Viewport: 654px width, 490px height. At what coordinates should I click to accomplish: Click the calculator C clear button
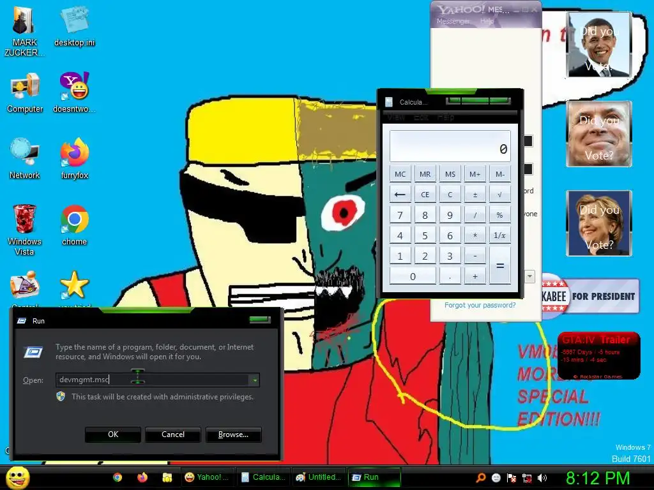(x=450, y=195)
